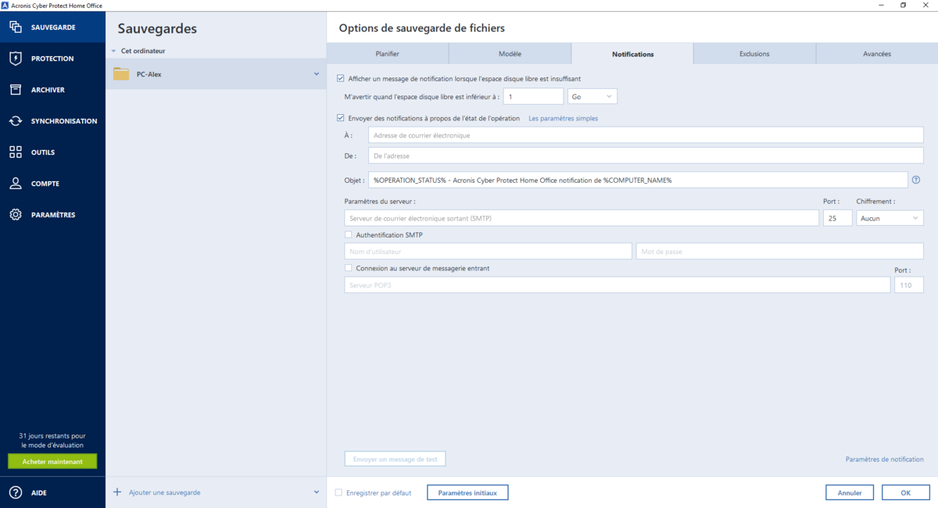Switch to the Planifier tab
The image size is (938, 508).
point(388,54)
